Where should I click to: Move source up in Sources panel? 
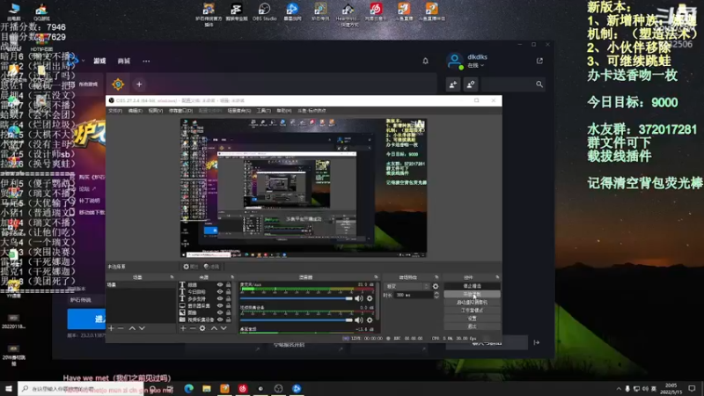pos(214,328)
